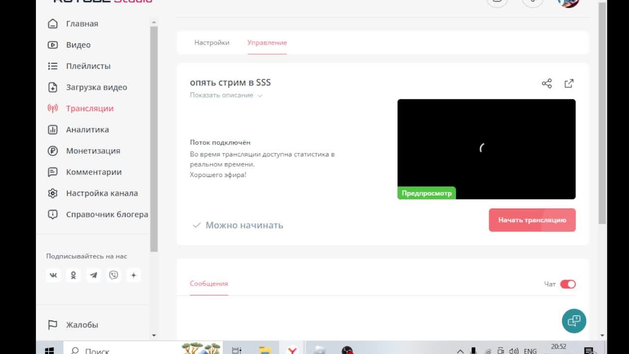Click Начать трансляцию button
This screenshot has height=354, width=629.
click(x=532, y=220)
